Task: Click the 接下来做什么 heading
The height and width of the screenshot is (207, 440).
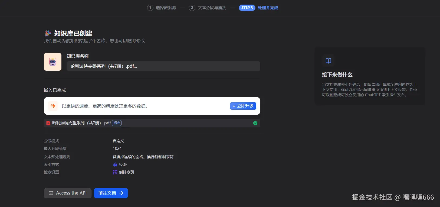Action: point(337,75)
